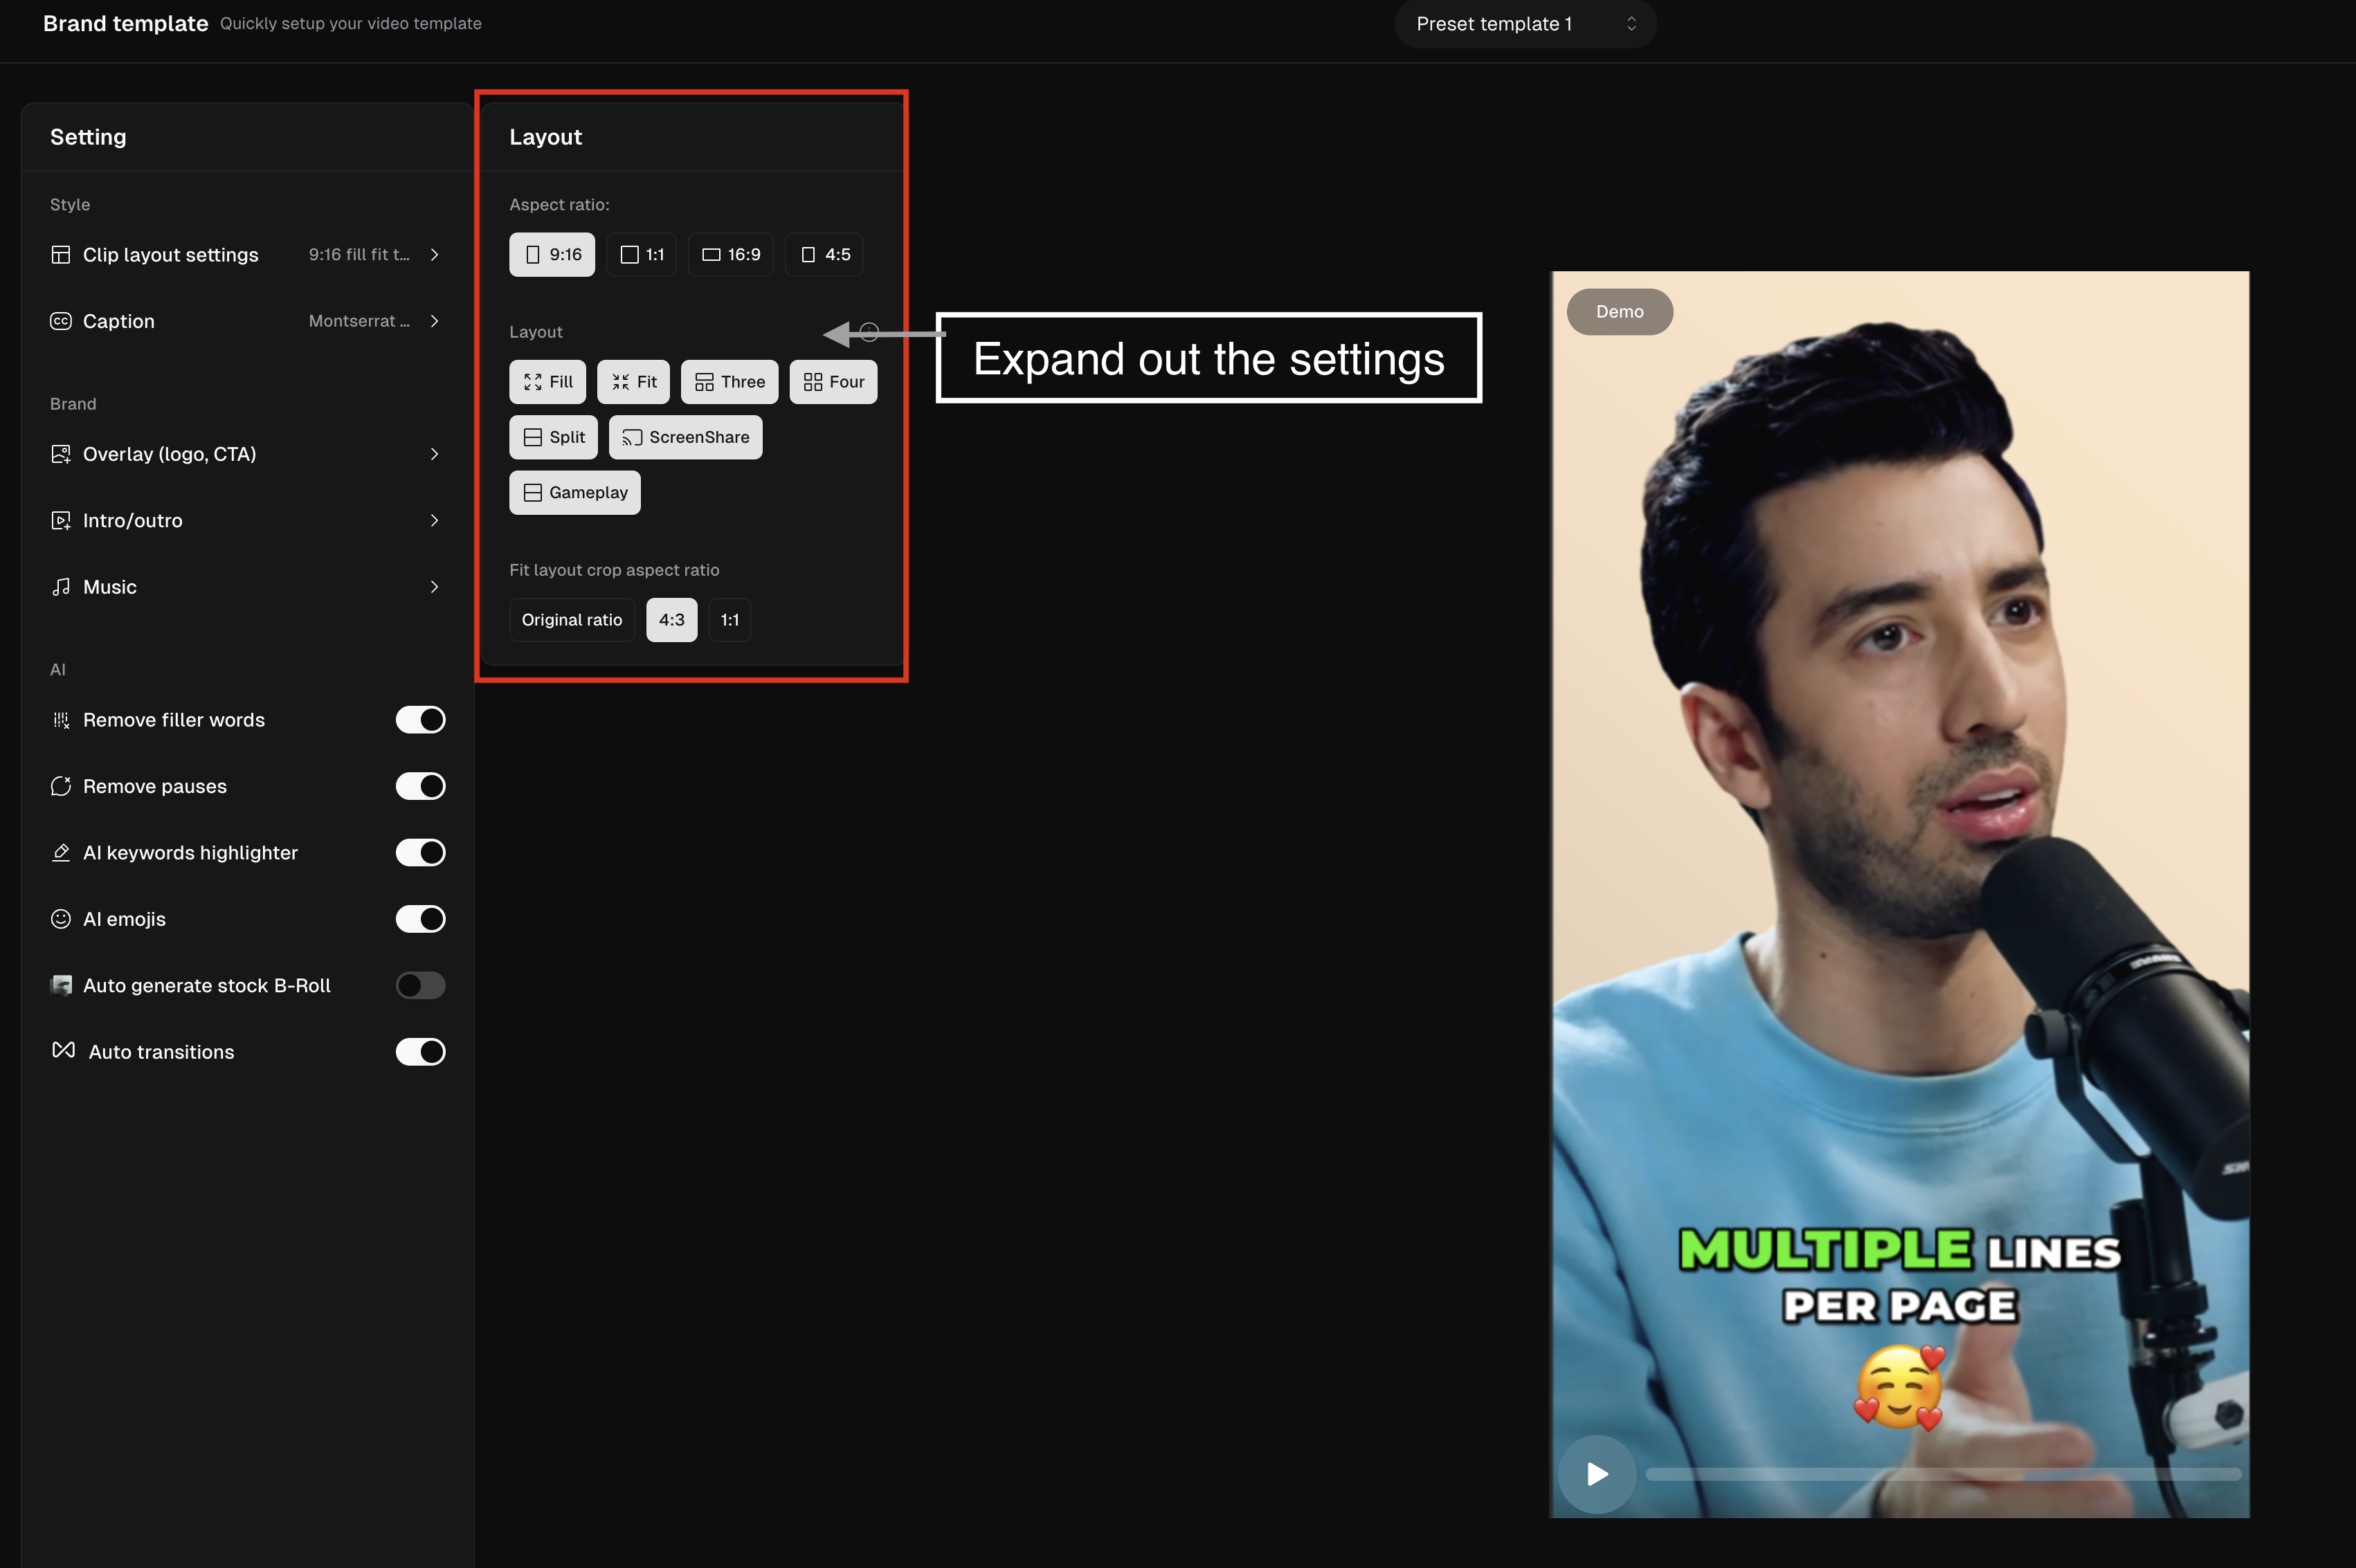Select 16:9 aspect ratio
This screenshot has width=2356, height=1568.
tap(731, 255)
